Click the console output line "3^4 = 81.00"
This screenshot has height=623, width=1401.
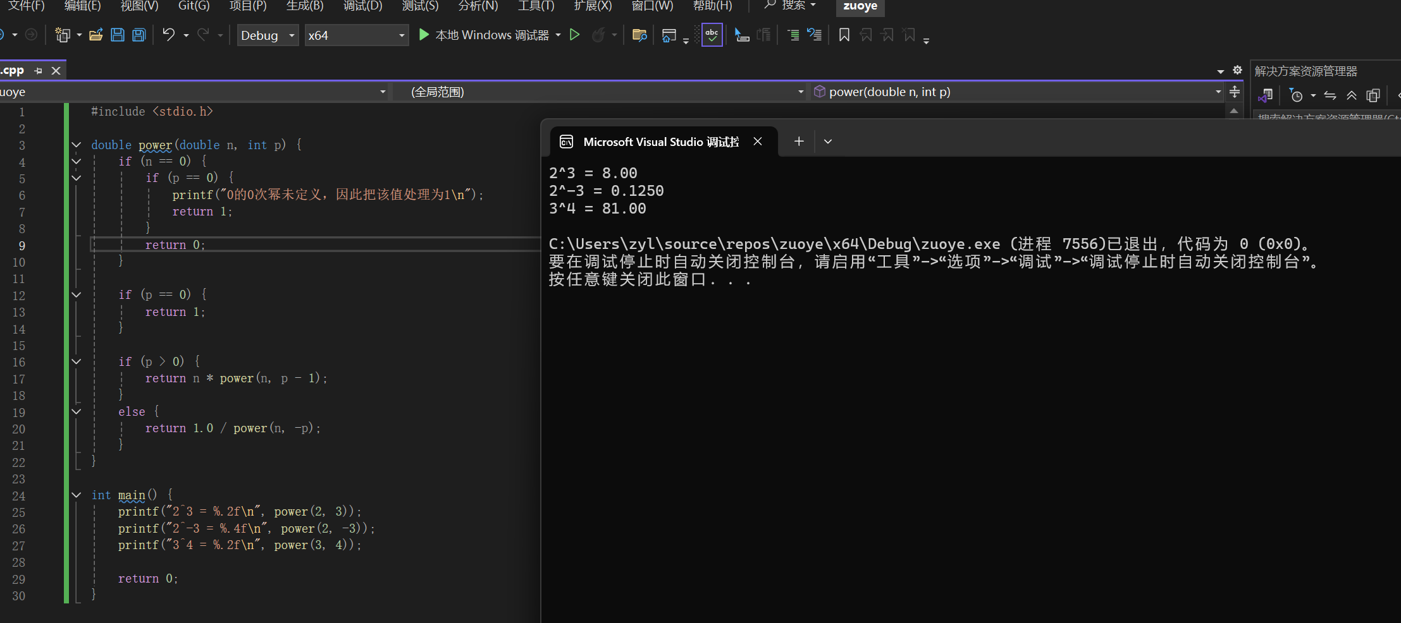(598, 209)
